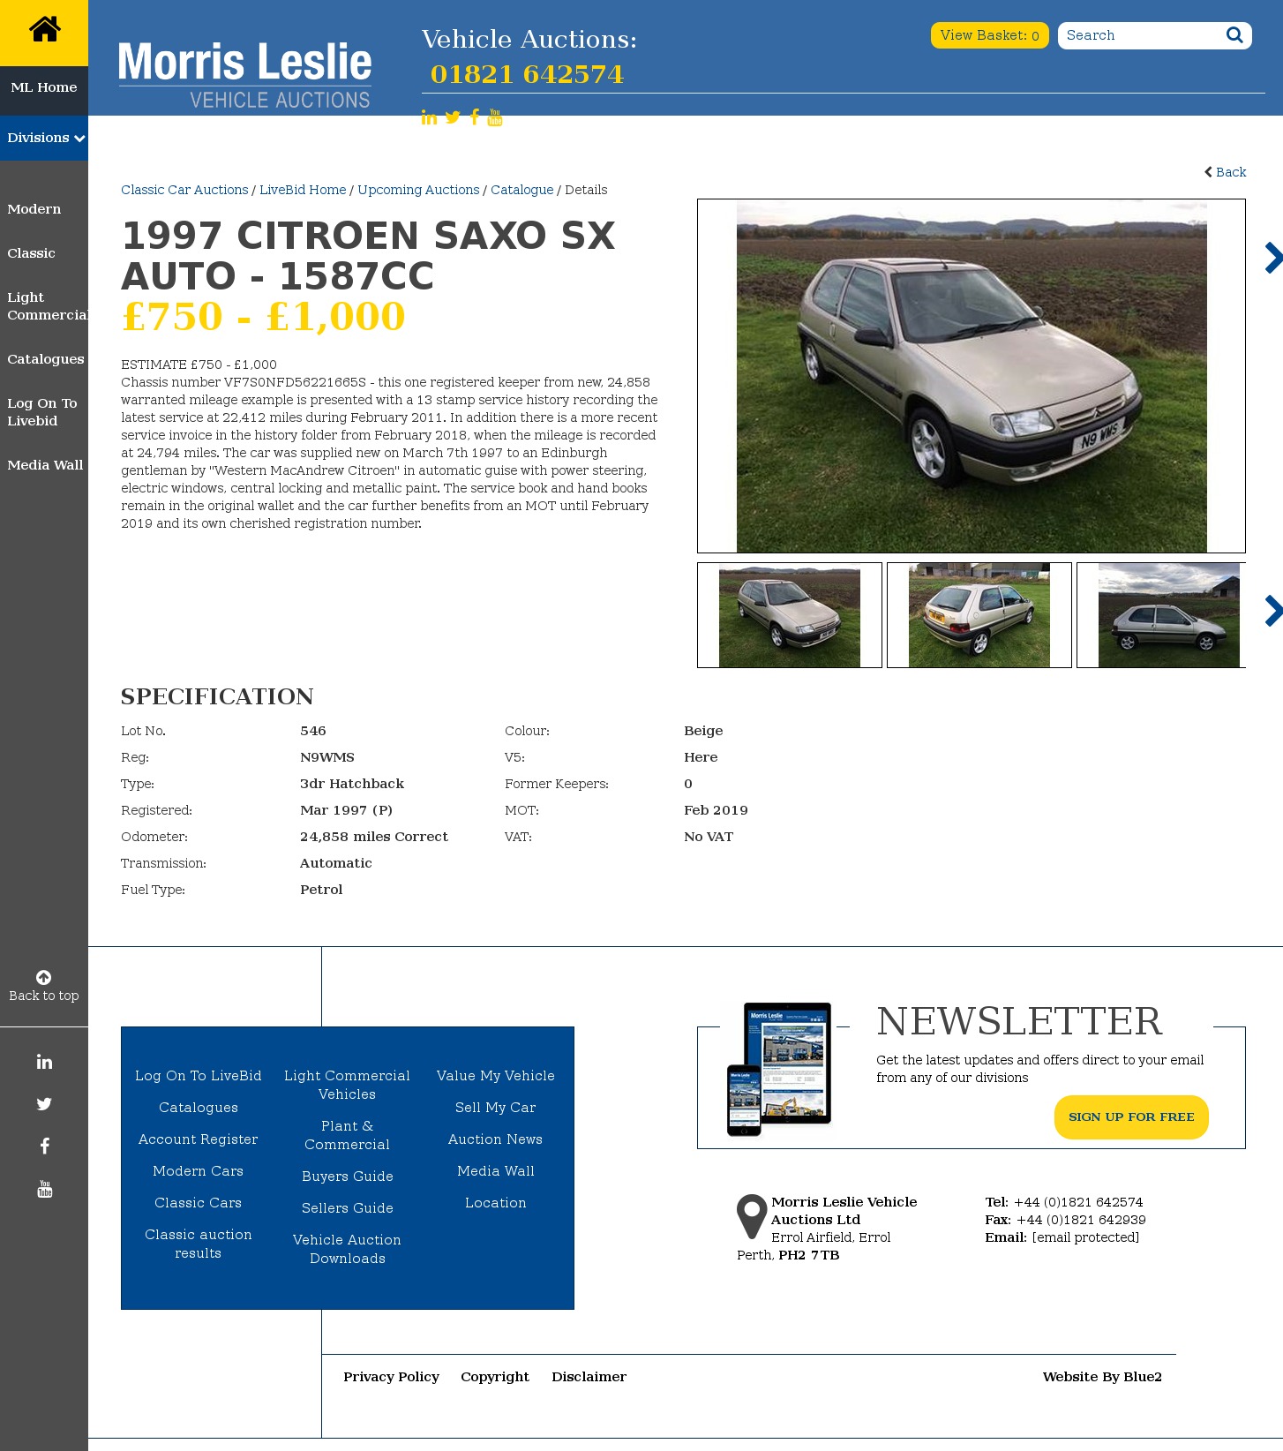This screenshot has width=1283, height=1451.
Task: Open Light Commercial Vehicles footer link
Action: [x=348, y=1085]
